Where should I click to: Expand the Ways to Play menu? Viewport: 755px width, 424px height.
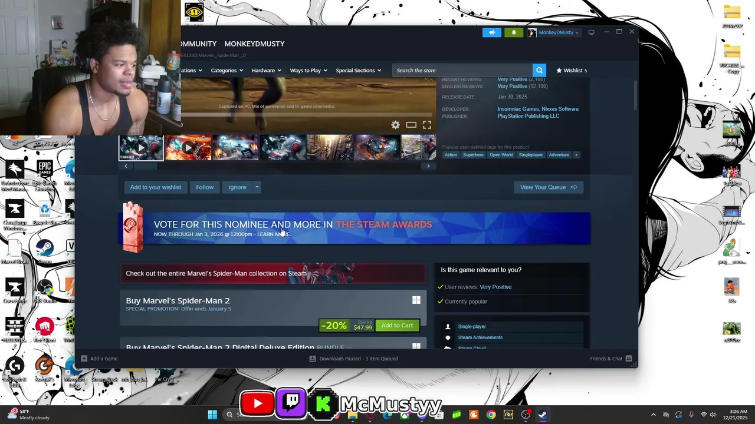point(308,70)
